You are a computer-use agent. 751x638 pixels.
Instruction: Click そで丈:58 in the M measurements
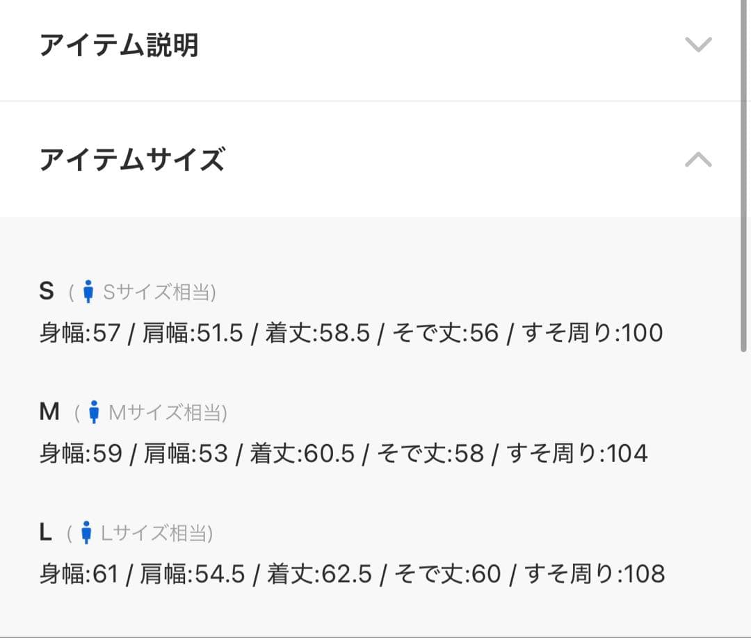tap(430, 454)
